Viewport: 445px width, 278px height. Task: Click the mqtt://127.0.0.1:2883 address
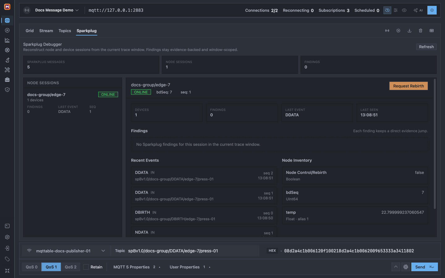(x=116, y=10)
